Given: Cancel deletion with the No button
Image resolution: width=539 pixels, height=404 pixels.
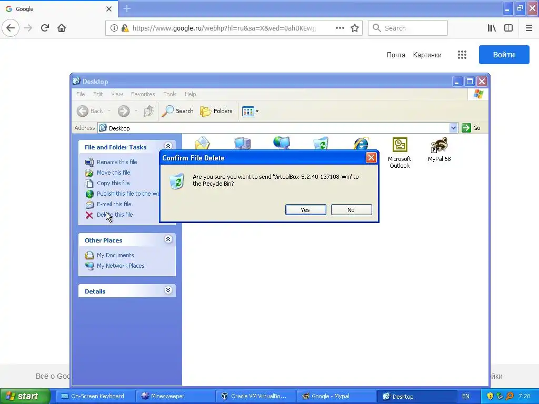Looking at the screenshot, I should 351,209.
